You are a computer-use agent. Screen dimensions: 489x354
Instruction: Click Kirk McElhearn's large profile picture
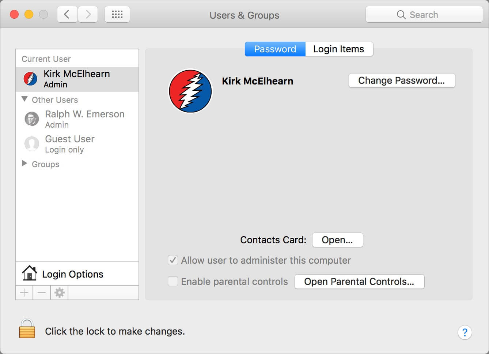(190, 91)
